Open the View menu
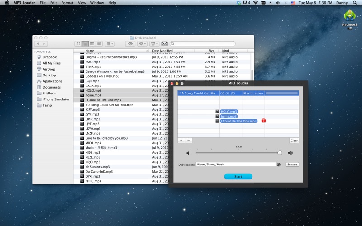The width and height of the screenshot is (362, 226). coord(82,3)
